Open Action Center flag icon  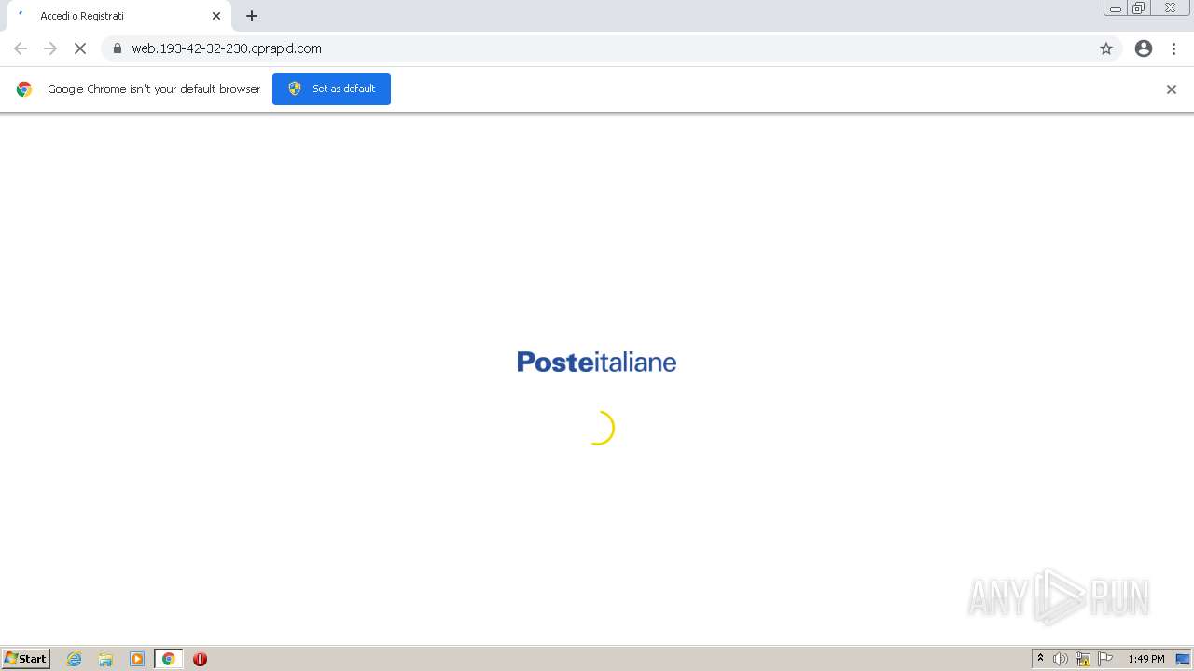1105,659
